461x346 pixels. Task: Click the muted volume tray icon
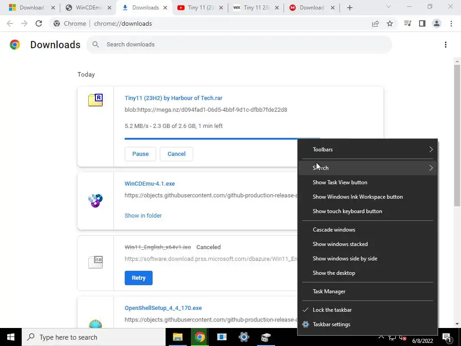pos(403,338)
